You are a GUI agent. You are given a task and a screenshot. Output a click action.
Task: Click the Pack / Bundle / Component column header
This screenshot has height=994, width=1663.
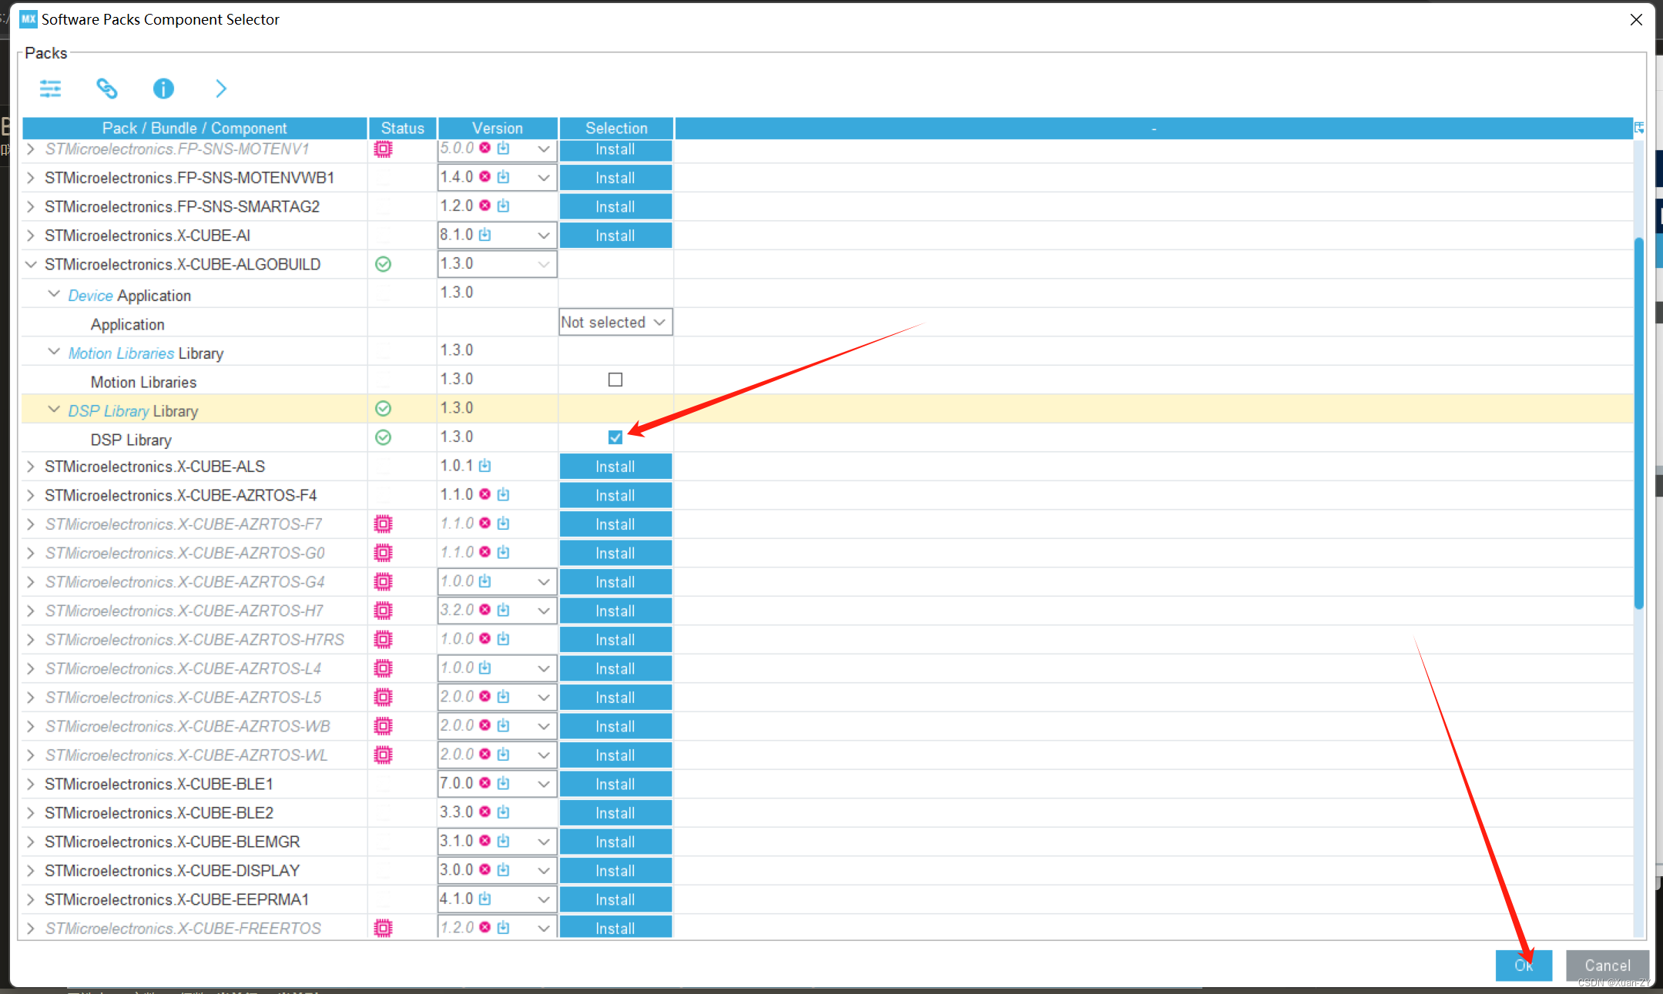point(195,128)
